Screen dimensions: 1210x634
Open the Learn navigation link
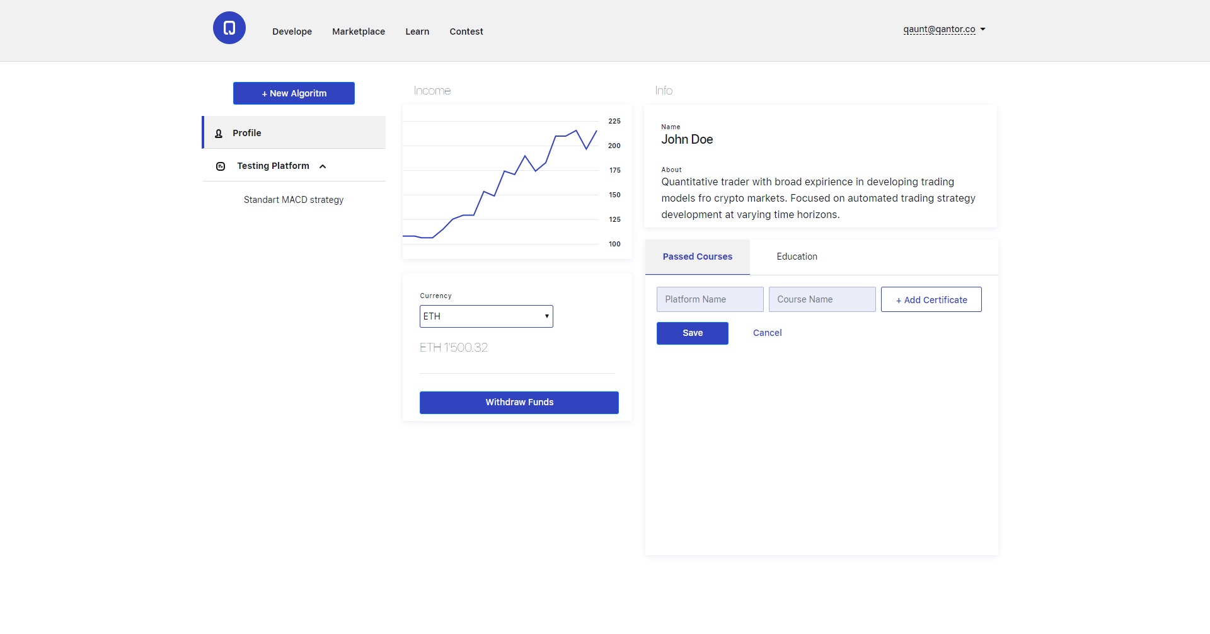pyautogui.click(x=417, y=32)
